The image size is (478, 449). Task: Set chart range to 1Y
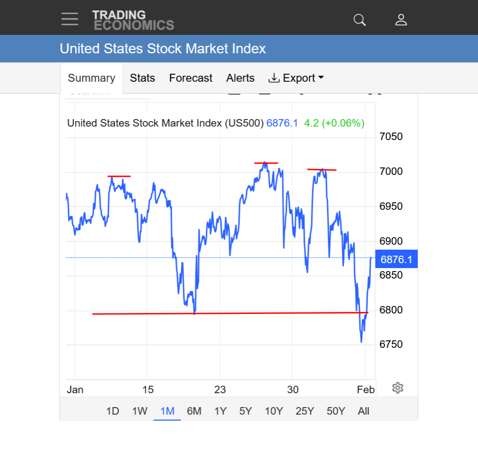[x=220, y=411]
